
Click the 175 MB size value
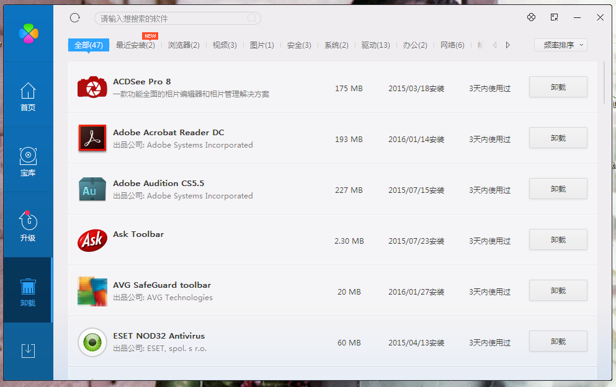349,89
